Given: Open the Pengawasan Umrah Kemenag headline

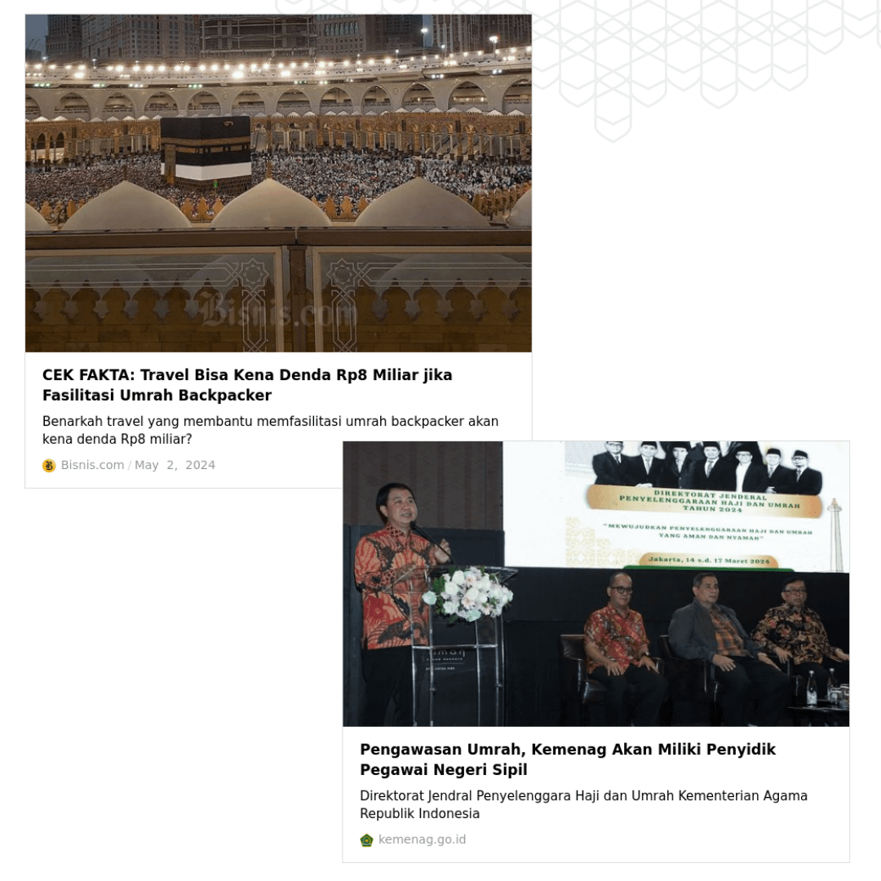Looking at the screenshot, I should [x=568, y=759].
